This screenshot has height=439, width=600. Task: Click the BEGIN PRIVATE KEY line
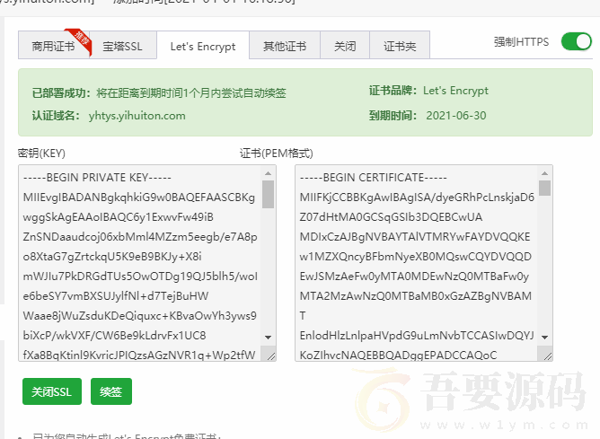tap(97, 178)
